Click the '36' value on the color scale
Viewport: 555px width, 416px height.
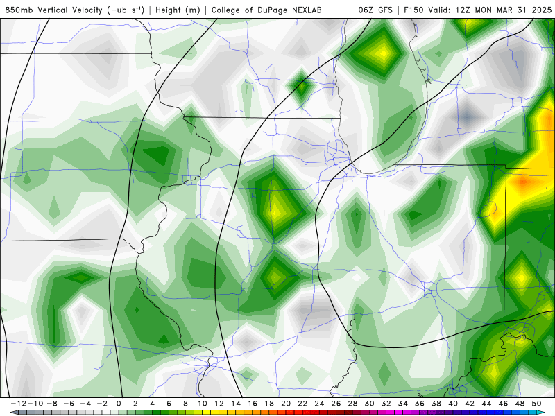[420, 404]
